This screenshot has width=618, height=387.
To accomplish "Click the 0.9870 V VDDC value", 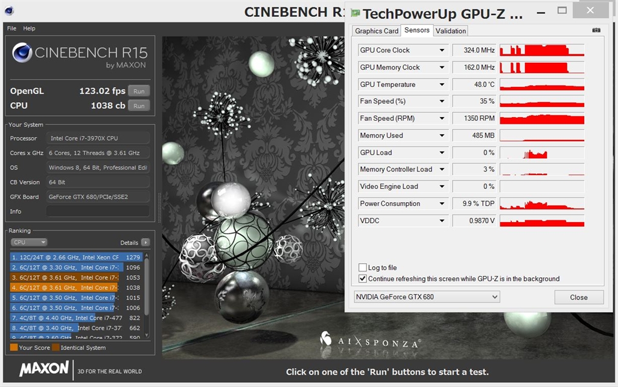I will 474,221.
